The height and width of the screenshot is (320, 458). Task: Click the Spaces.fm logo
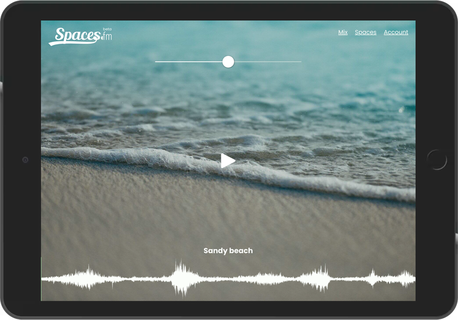pyautogui.click(x=80, y=36)
